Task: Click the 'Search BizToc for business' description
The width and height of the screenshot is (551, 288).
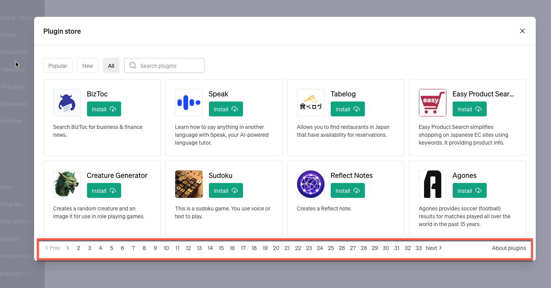Action: click(98, 131)
